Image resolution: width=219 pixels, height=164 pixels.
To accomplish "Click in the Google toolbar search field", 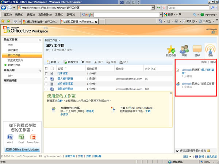I will [x=127, y=15].
